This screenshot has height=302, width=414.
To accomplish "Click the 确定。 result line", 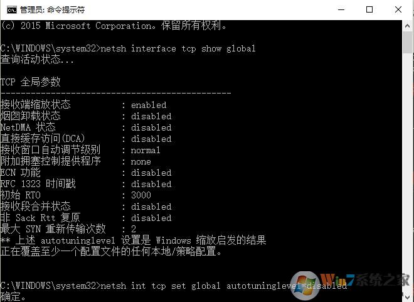I will tap(13, 297).
